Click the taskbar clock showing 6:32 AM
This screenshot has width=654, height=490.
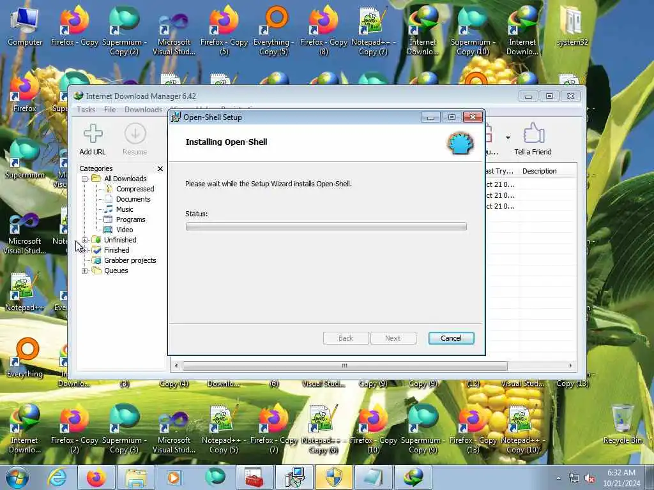[621, 478]
